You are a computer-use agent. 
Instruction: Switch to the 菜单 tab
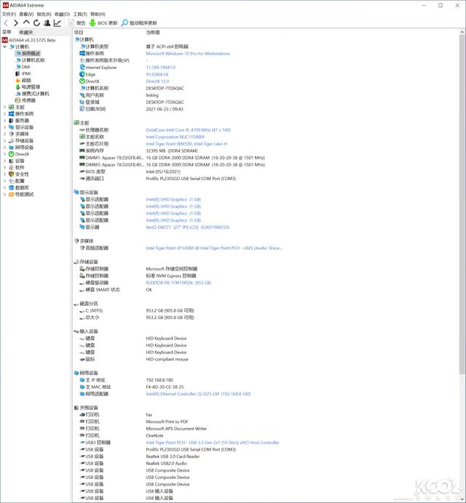pyautogui.click(x=7, y=32)
